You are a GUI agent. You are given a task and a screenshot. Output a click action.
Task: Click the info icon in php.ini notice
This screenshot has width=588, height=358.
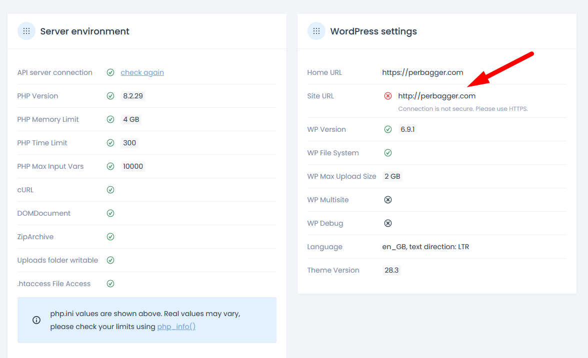pyautogui.click(x=36, y=320)
